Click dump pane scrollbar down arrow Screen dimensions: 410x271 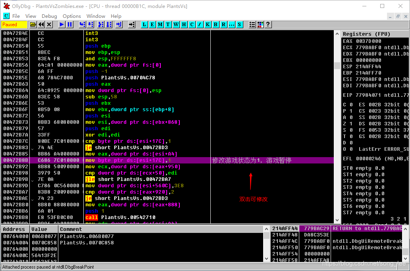tap(266, 259)
